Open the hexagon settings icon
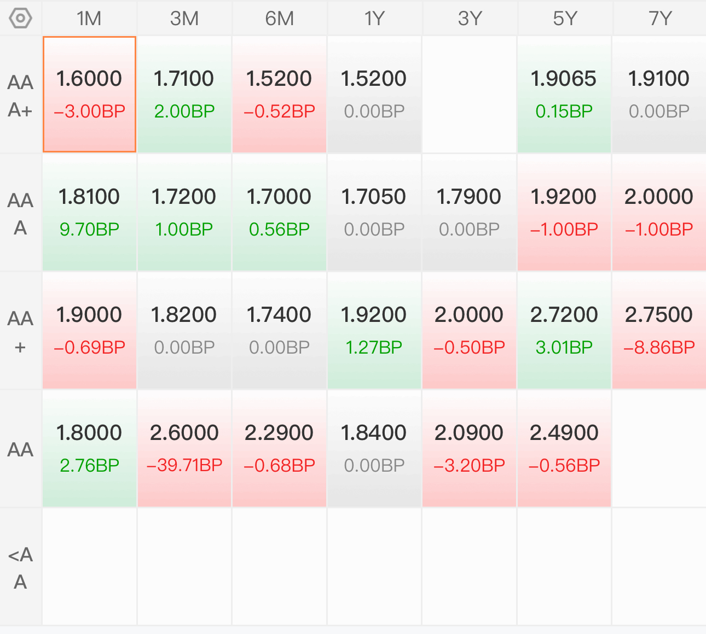 point(21,19)
